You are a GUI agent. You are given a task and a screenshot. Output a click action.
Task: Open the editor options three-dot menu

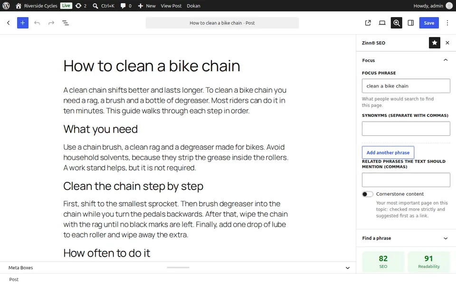coord(447,23)
